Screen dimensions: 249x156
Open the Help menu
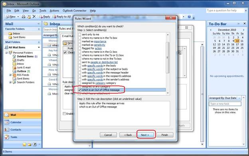point(93,11)
